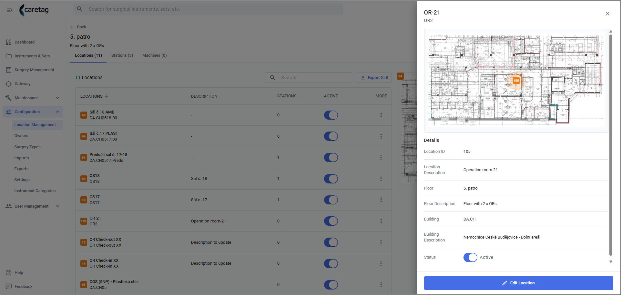Click the locations Search input field

(x=309, y=78)
